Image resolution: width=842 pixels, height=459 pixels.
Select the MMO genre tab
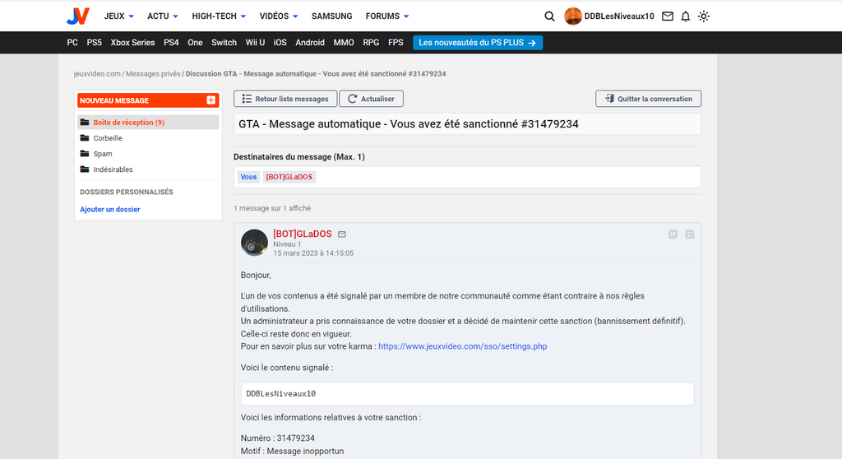[x=344, y=43]
